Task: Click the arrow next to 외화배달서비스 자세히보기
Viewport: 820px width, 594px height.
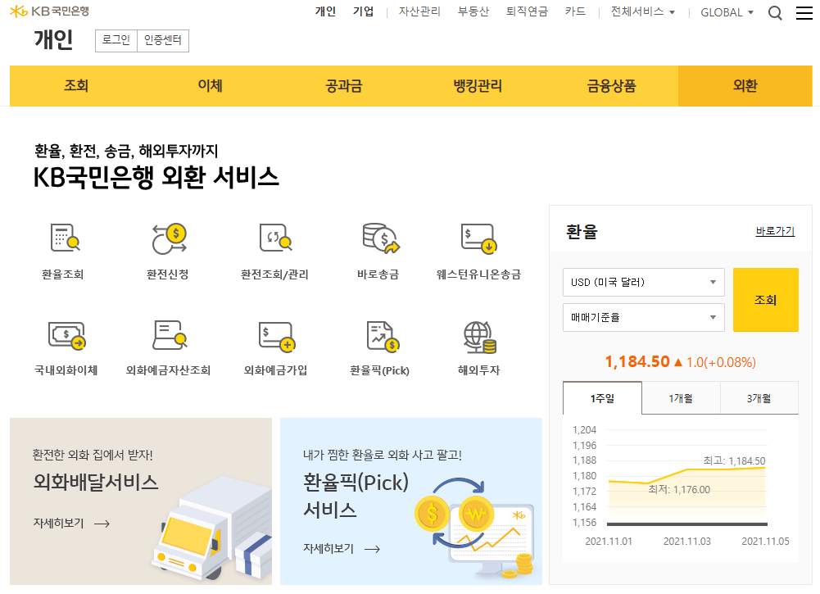Action: 102,524
